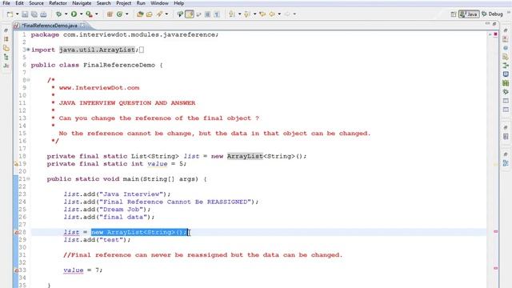The height and width of the screenshot is (288, 512).
Task: Maximize the editor area
Action: [494, 24]
